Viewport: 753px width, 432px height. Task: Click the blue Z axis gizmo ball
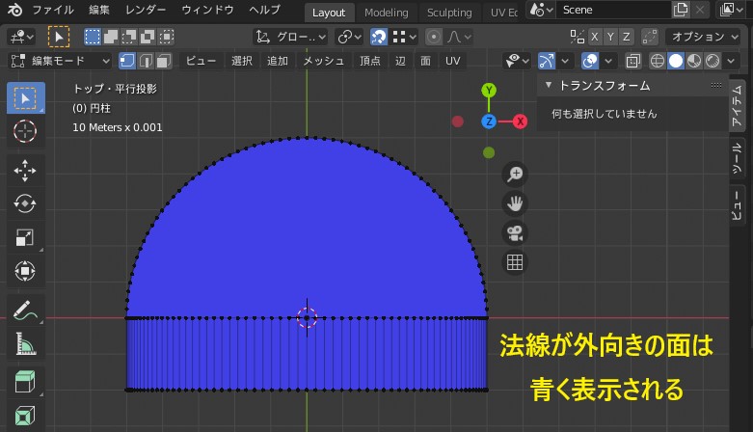pos(489,121)
